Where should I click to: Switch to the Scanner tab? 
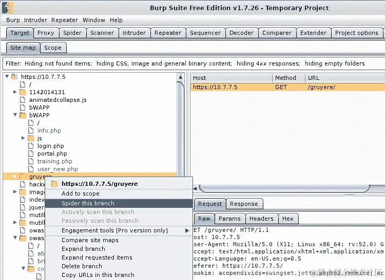[102, 33]
